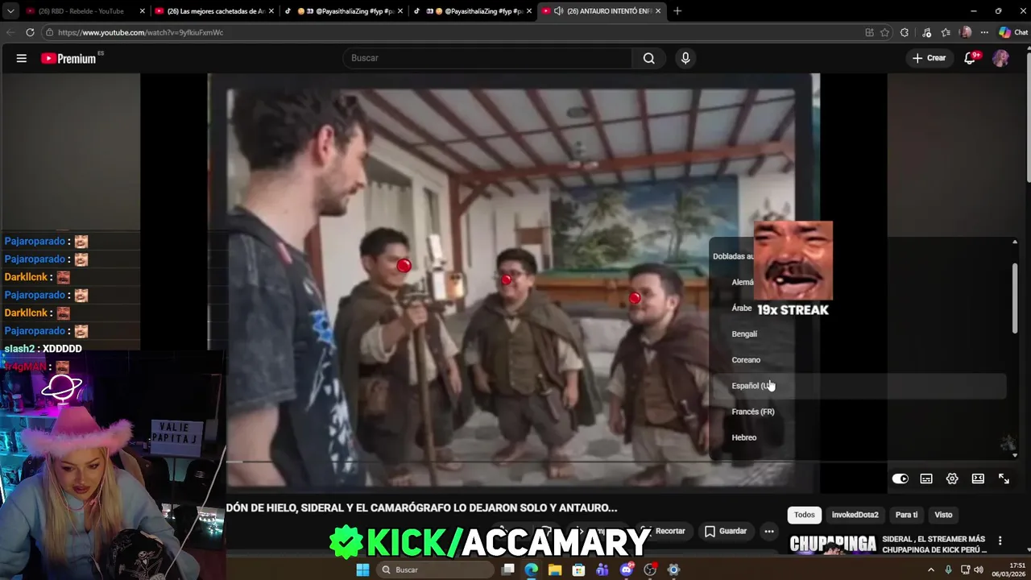Screen dimensions: 1031x580
Task: Reload the page with the refresh icon
Action: pos(30,32)
